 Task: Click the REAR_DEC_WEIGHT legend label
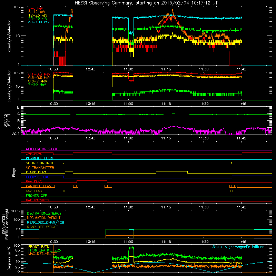click(x=42, y=227)
